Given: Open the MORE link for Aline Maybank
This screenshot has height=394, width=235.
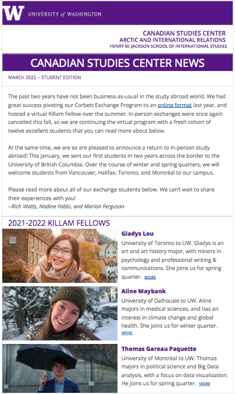Looking at the screenshot, I should click(127, 333).
